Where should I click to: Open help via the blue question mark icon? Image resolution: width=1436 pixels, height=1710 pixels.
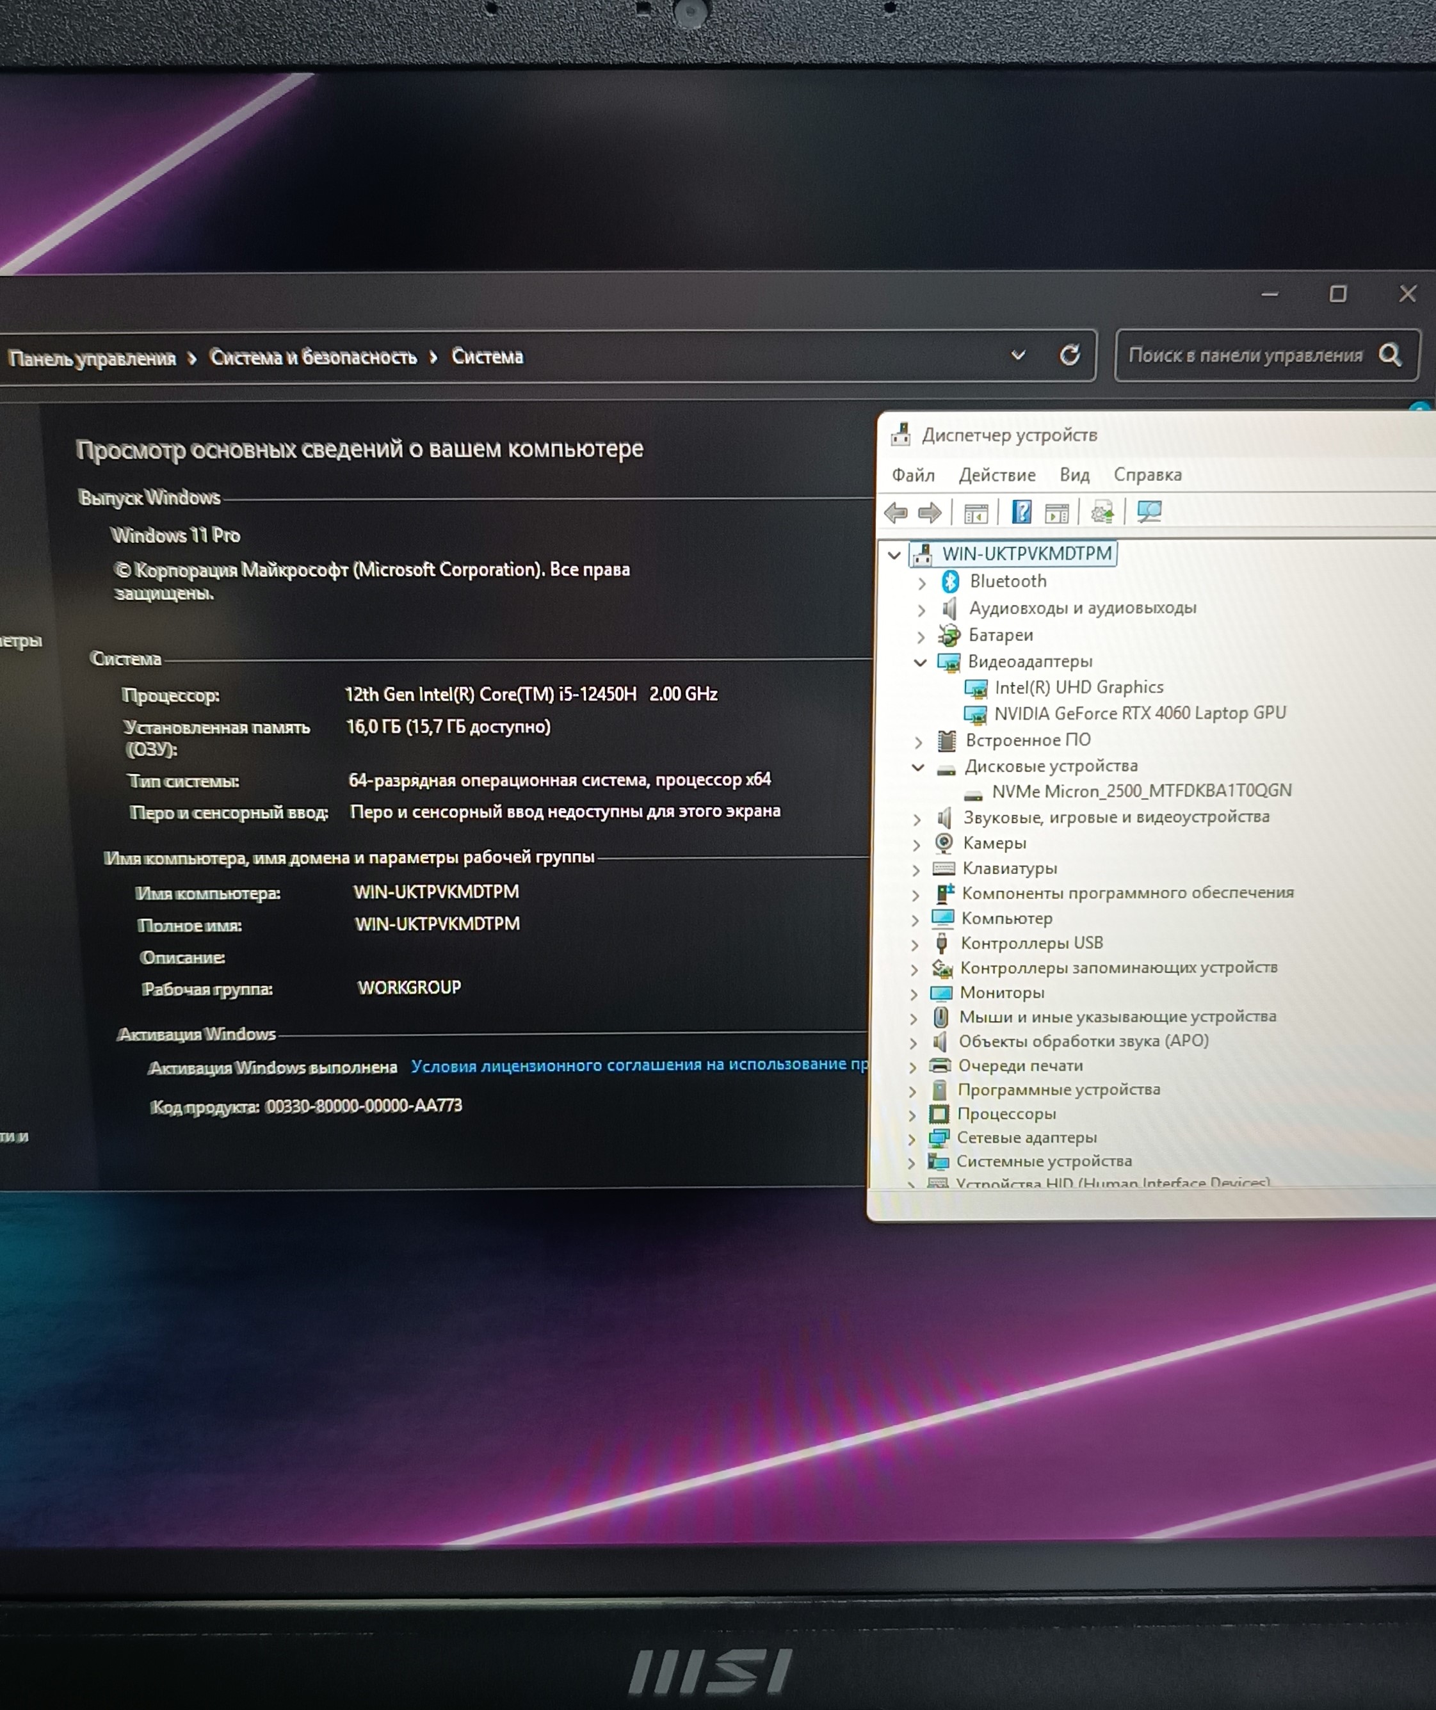point(1021,512)
